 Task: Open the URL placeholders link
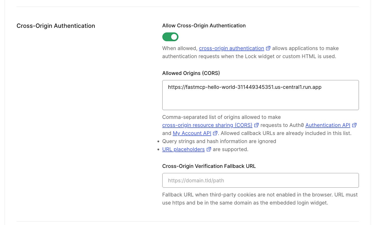(x=183, y=149)
